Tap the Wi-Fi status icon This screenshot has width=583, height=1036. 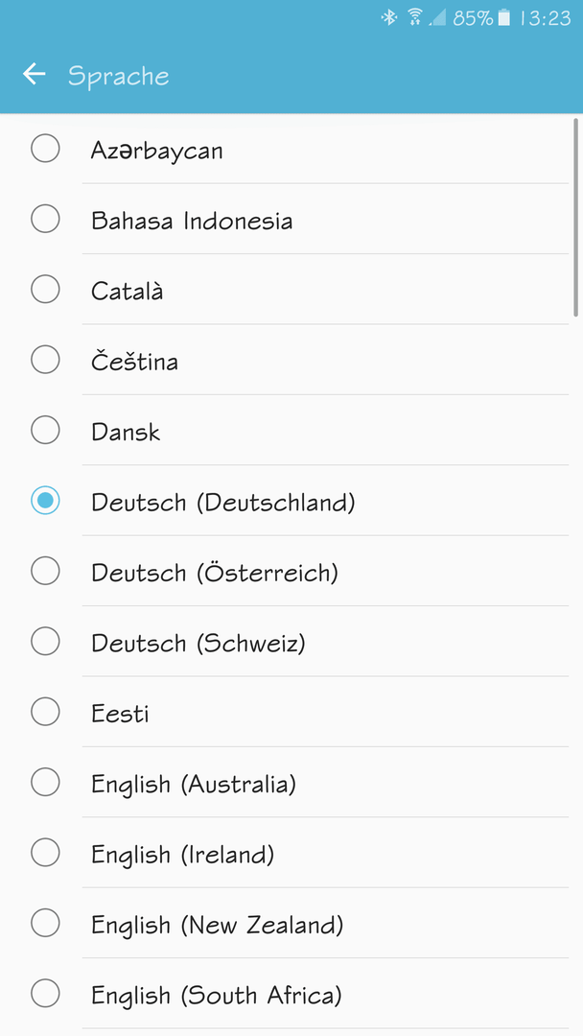414,17
